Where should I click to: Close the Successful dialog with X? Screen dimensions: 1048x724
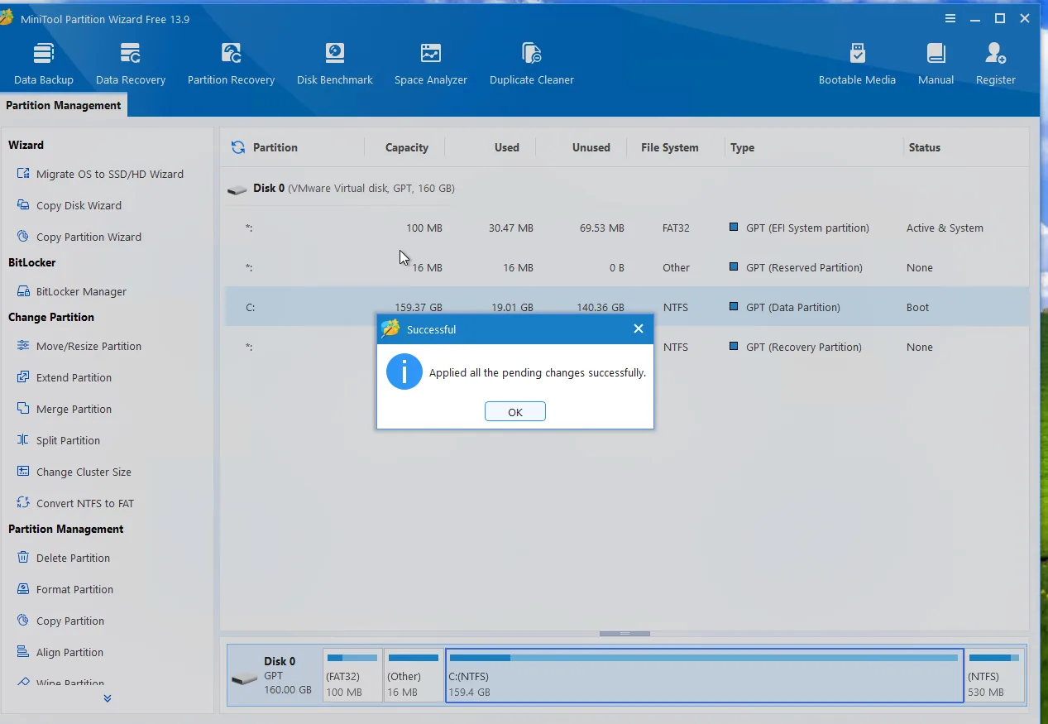pos(639,328)
